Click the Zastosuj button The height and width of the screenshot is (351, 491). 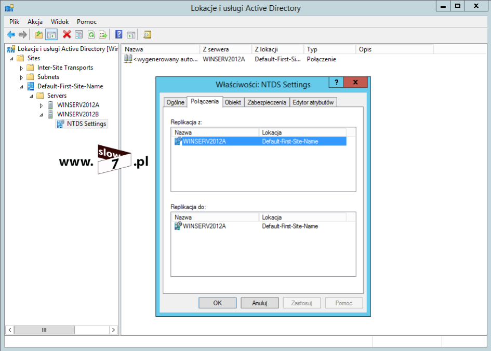pos(301,303)
